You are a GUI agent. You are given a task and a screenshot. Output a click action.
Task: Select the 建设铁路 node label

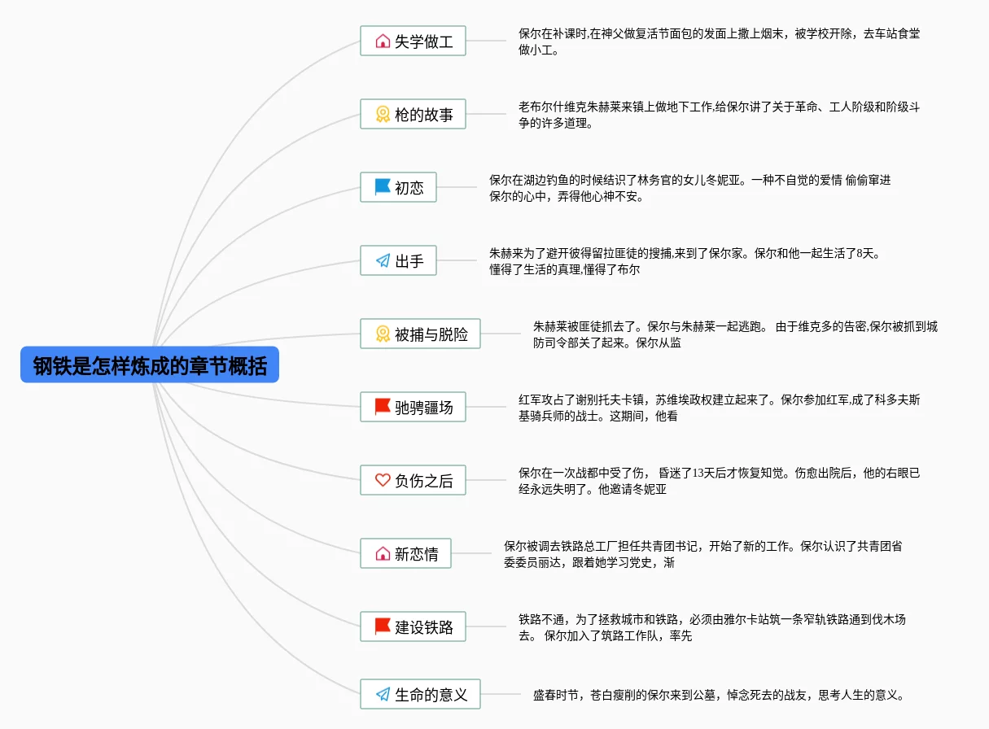(424, 627)
